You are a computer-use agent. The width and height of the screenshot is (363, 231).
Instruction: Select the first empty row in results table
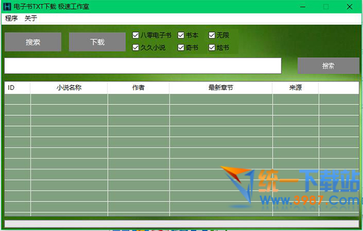pyautogui.click(x=181, y=100)
